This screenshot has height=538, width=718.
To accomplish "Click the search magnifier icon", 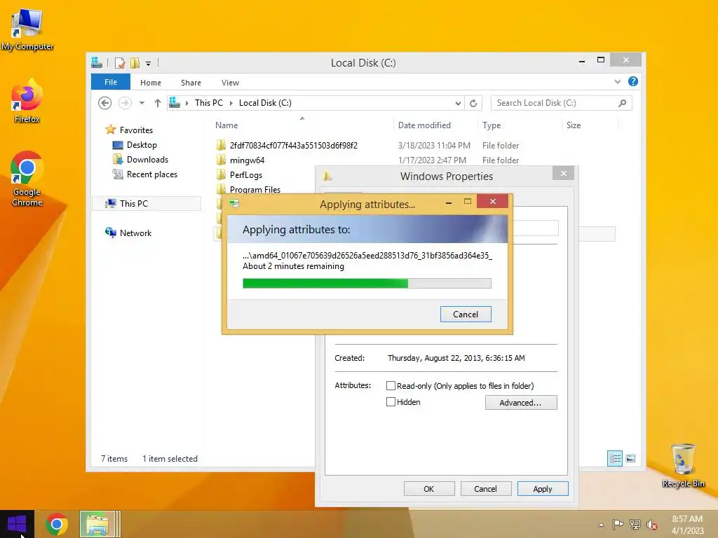I will click(623, 103).
